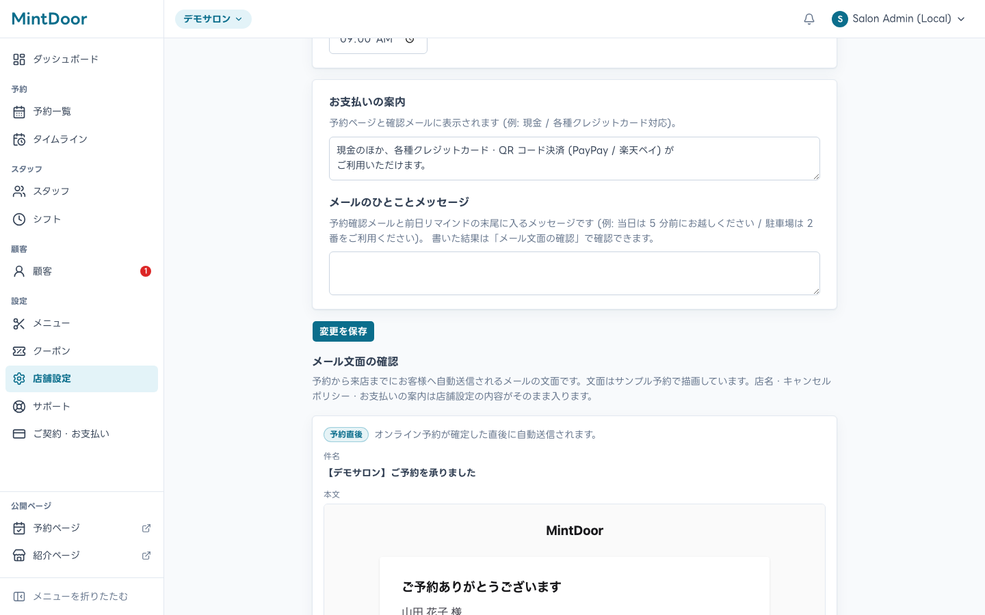Click external link icon on 紹介ページ row

pyautogui.click(x=146, y=556)
